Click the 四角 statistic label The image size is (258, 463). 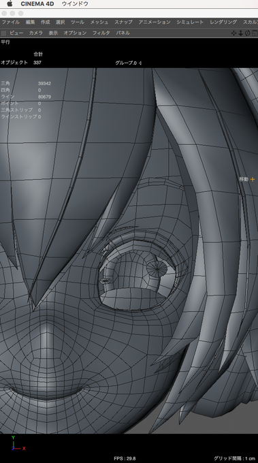tap(5, 90)
